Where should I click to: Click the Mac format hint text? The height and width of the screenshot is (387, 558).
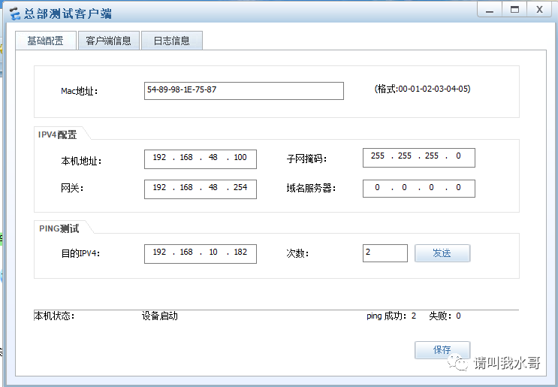422,89
